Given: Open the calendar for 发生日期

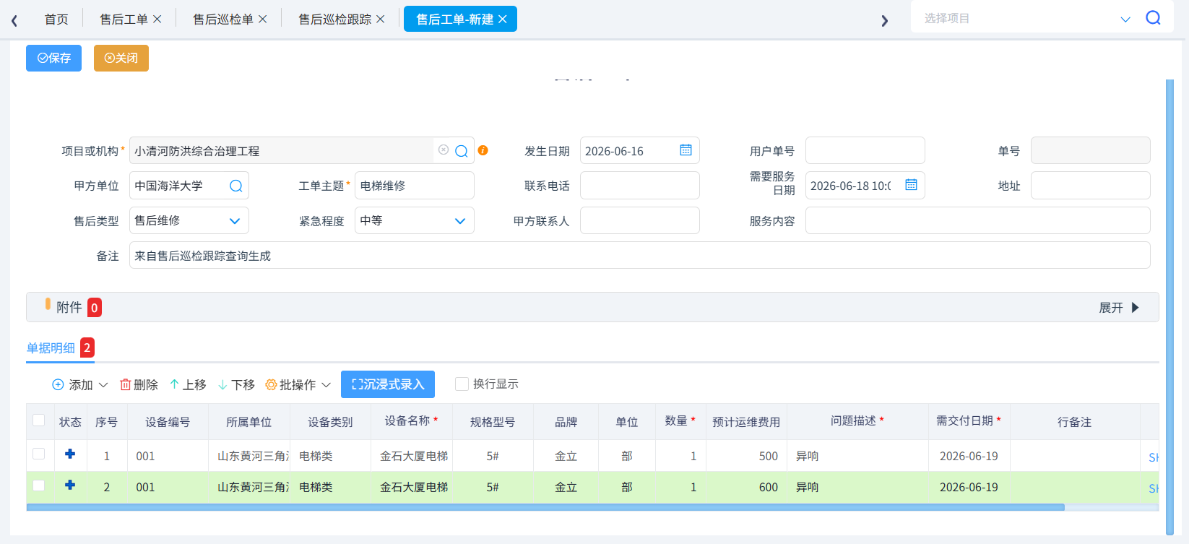Looking at the screenshot, I should [686, 150].
